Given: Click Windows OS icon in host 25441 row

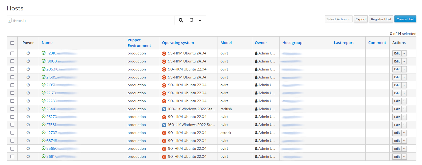Looking at the screenshot, I should 164,109.
